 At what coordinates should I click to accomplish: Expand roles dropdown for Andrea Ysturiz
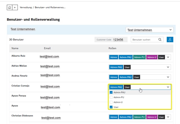(x=168, y=77)
